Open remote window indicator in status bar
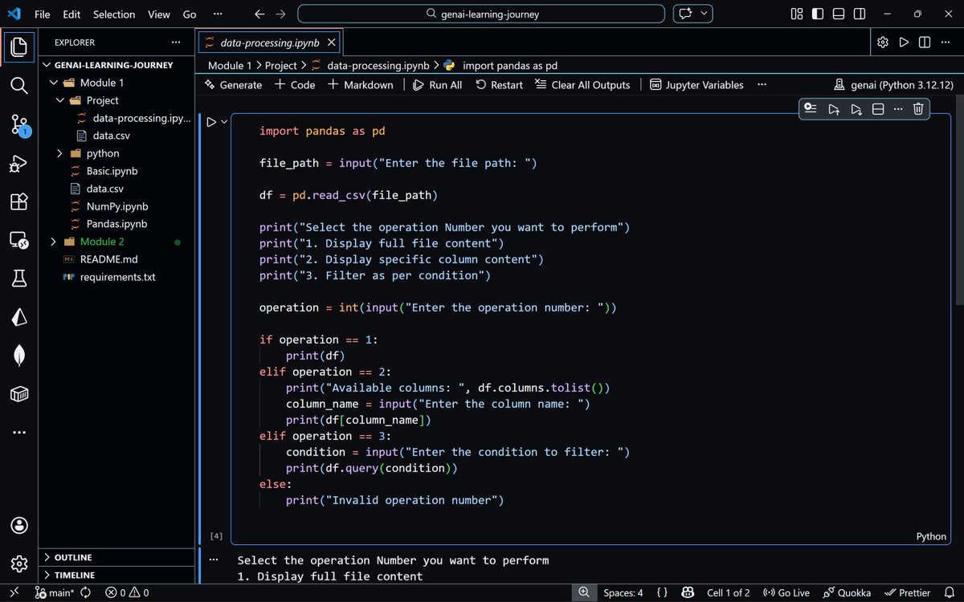Viewport: 964px width, 602px height. tap(14, 592)
